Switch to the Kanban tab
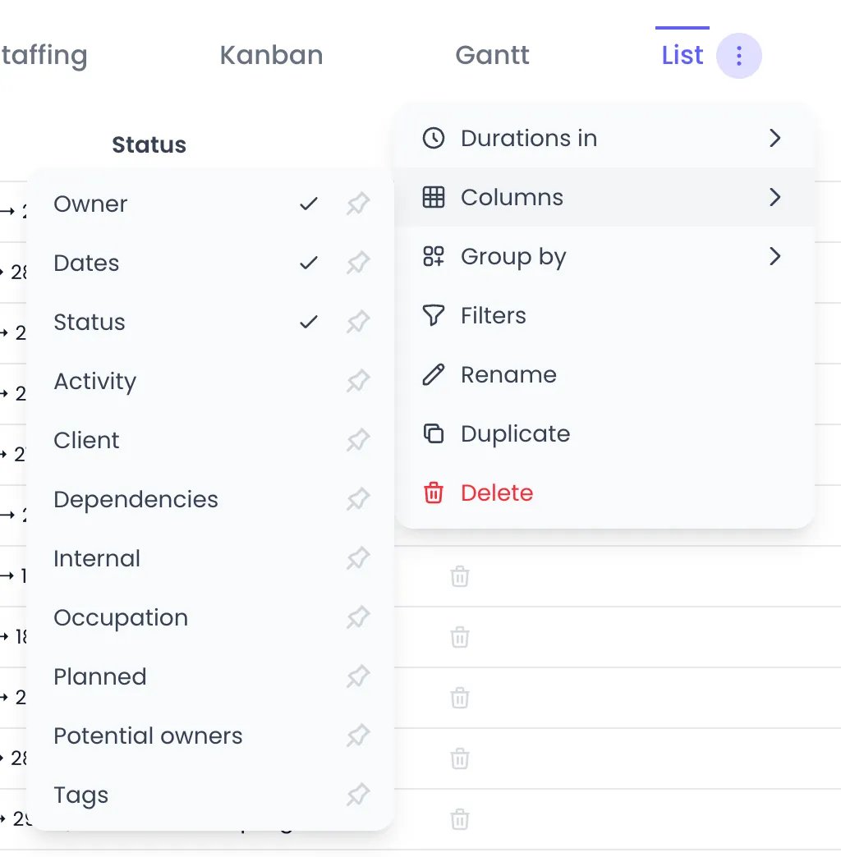 (271, 55)
